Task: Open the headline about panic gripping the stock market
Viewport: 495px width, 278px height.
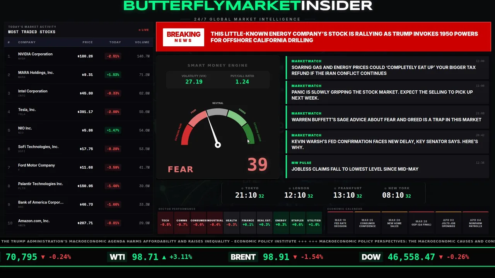Action: pos(387,92)
